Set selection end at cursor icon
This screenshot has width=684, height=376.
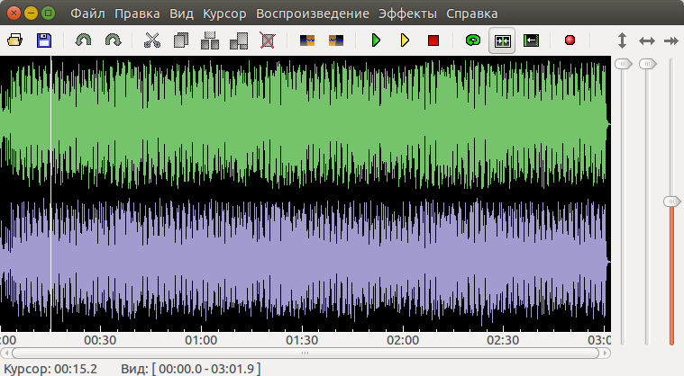336,40
